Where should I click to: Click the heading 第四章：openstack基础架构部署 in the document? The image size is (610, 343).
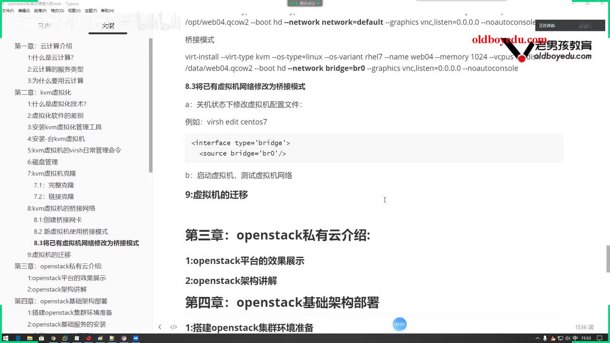pyautogui.click(x=282, y=303)
